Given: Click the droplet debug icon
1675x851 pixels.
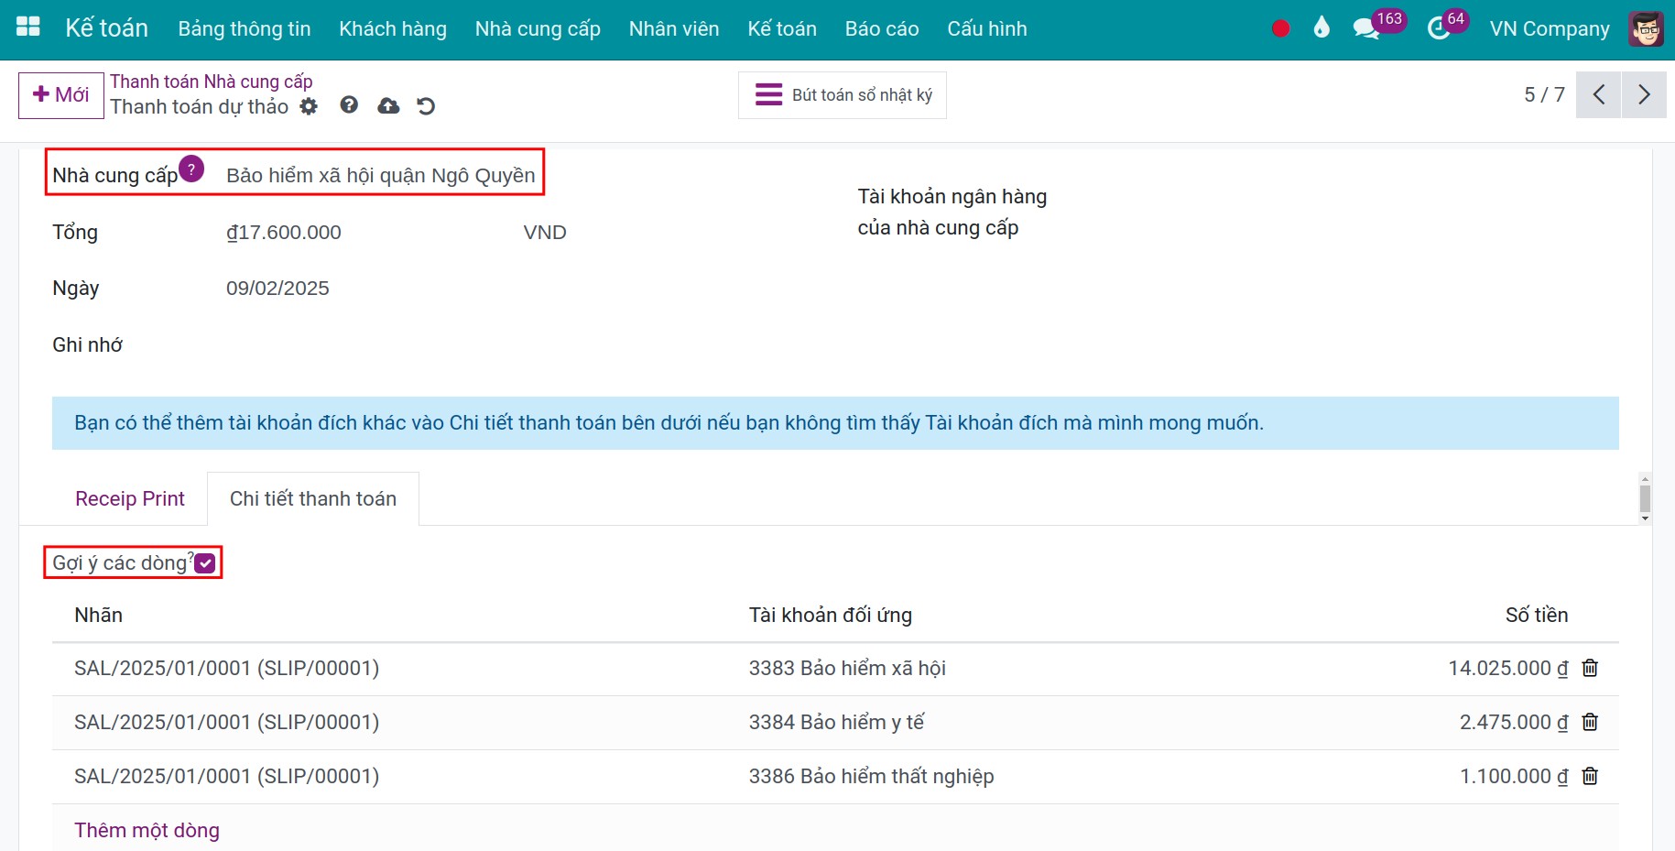Looking at the screenshot, I should pyautogui.click(x=1322, y=28).
